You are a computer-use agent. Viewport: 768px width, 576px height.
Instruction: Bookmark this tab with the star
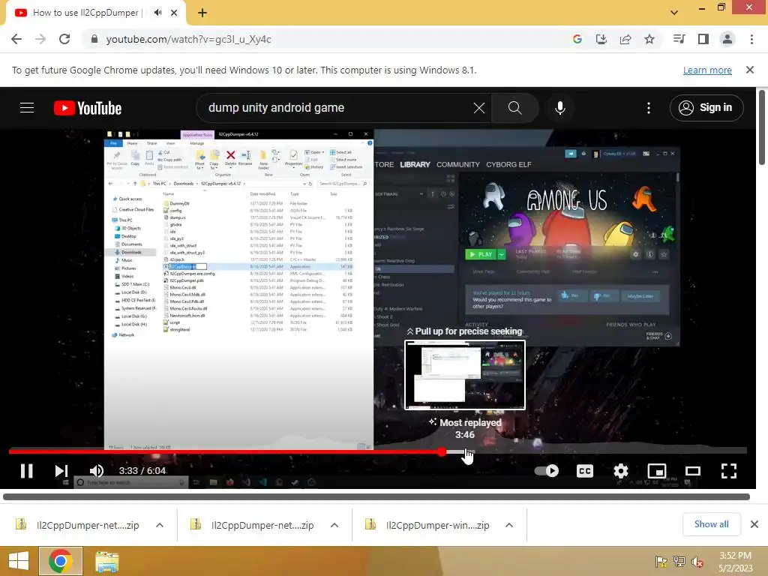coord(649,39)
